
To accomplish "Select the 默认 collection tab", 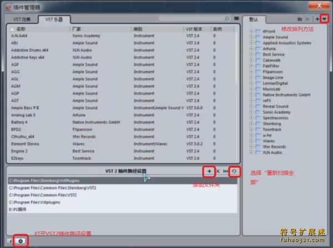I will [254, 19].
